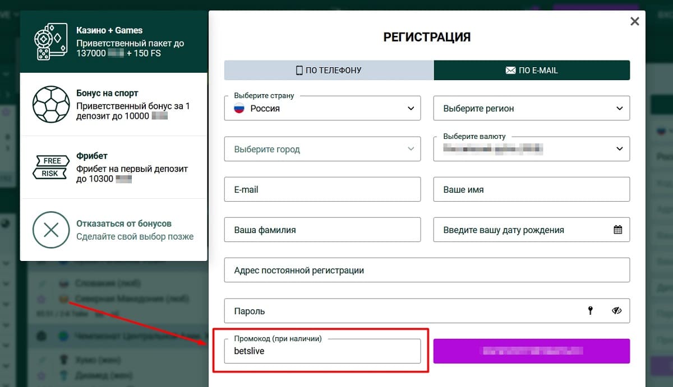Expand the Выберите страну dropdown showing Россия

[322, 108]
